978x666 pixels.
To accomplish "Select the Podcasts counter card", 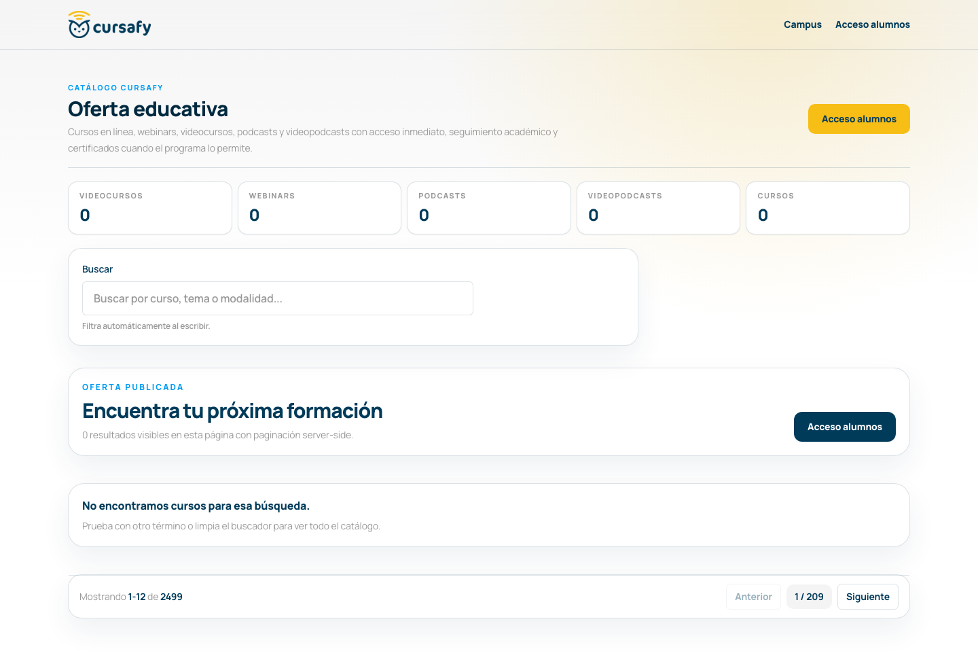I will [x=489, y=208].
